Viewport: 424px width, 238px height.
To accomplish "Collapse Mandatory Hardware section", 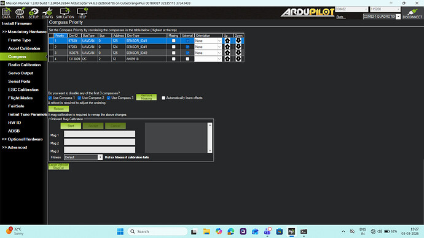I will click(x=24, y=32).
